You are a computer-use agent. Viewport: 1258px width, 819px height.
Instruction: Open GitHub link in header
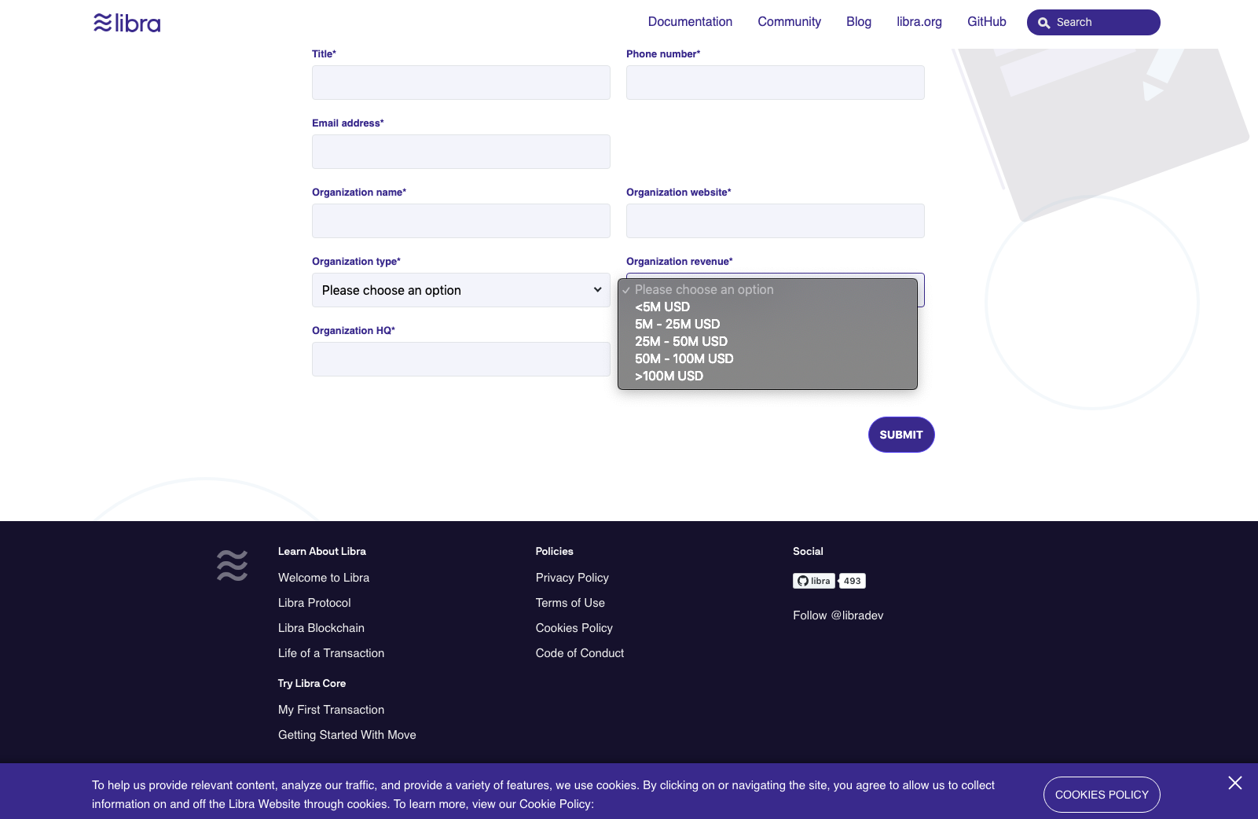coord(987,22)
